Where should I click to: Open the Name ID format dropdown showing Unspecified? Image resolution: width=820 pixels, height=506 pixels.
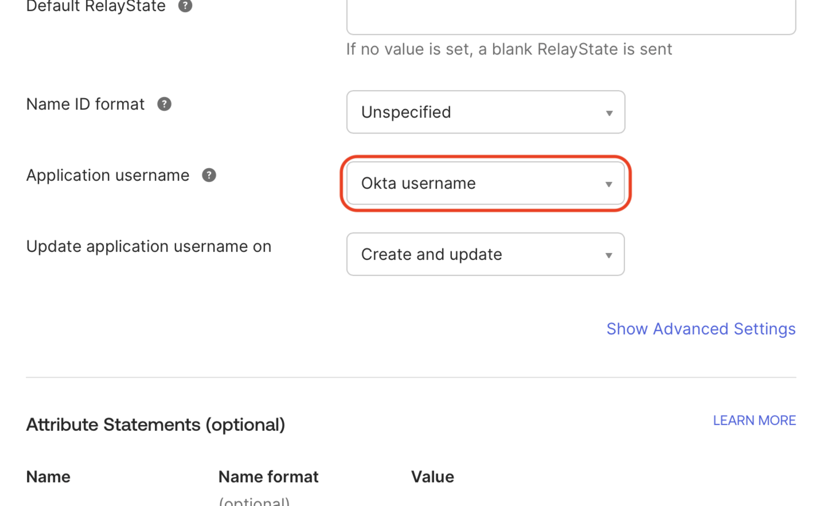(485, 112)
